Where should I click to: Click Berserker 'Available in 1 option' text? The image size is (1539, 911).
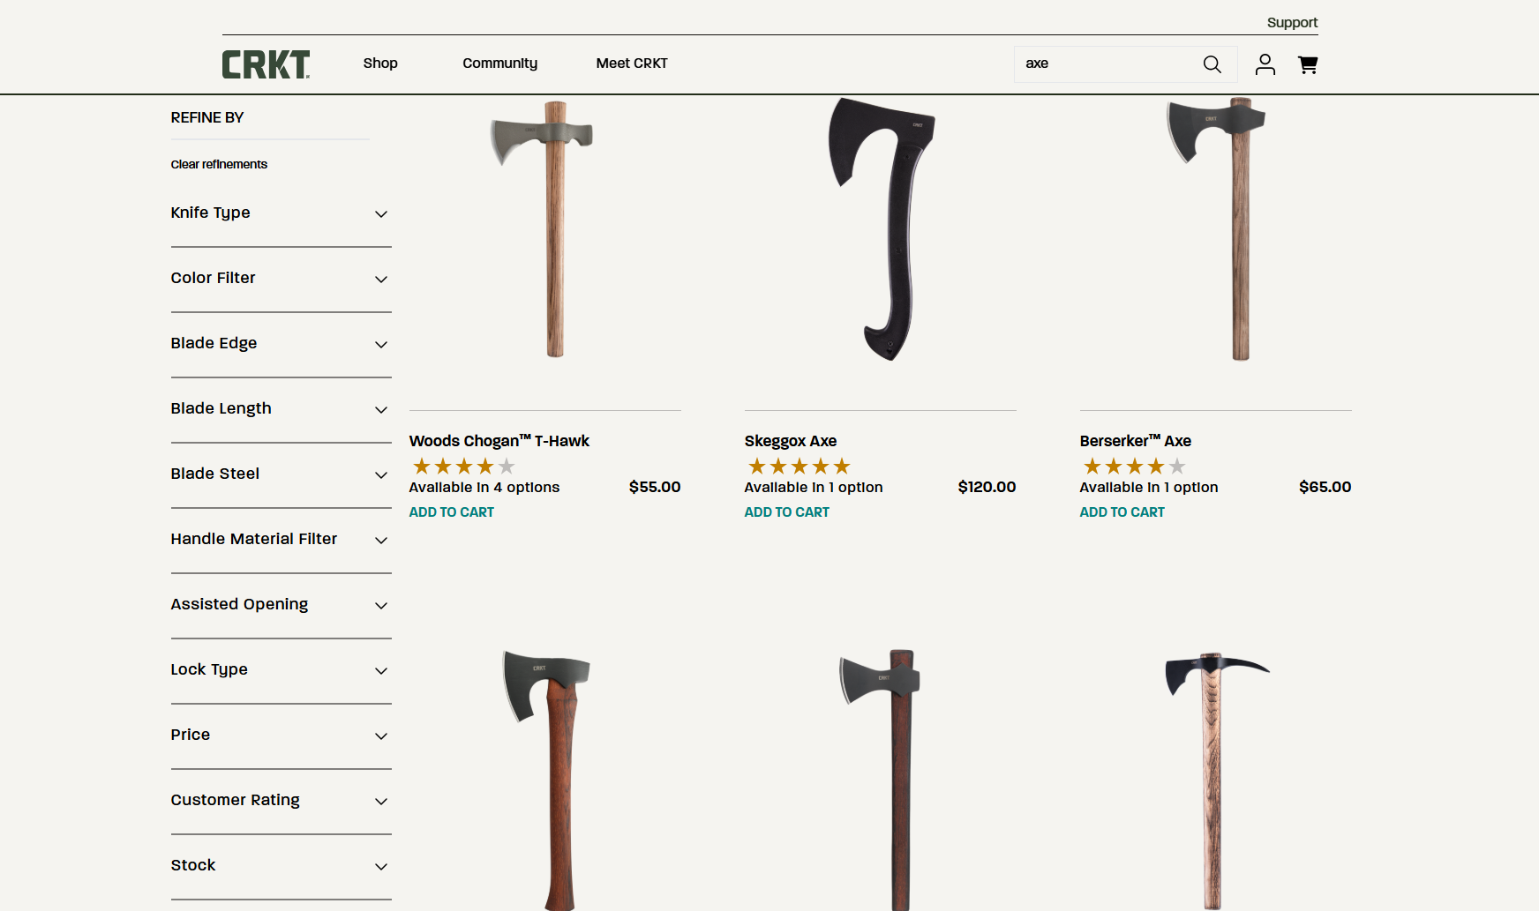[1148, 488]
